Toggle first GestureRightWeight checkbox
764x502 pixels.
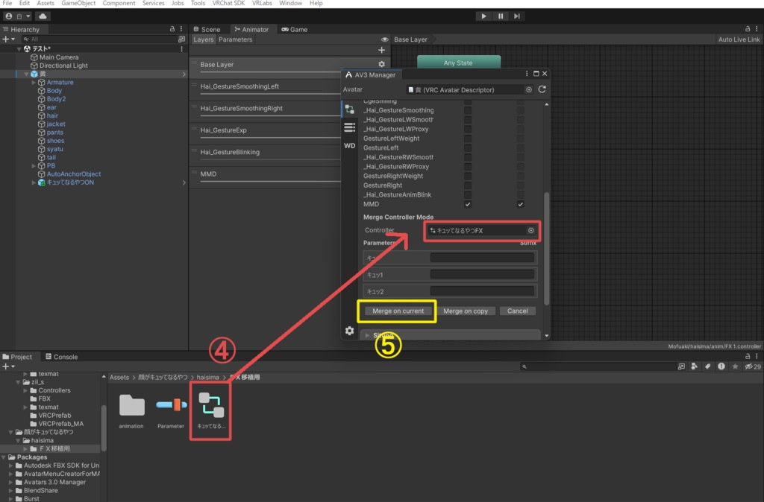(468, 176)
